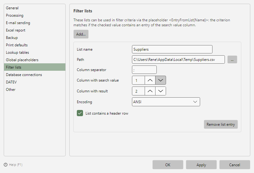Focus the List name field containing Suppliers
The height and width of the screenshot is (173, 254).
pyautogui.click(x=172, y=49)
